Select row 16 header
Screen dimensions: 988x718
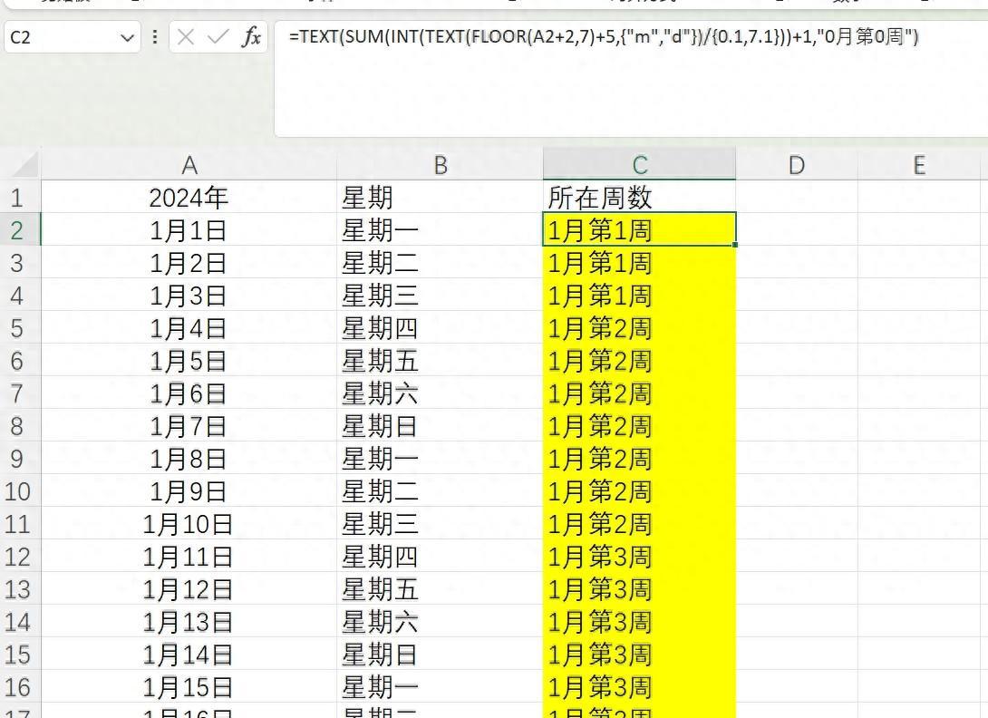coord(20,687)
